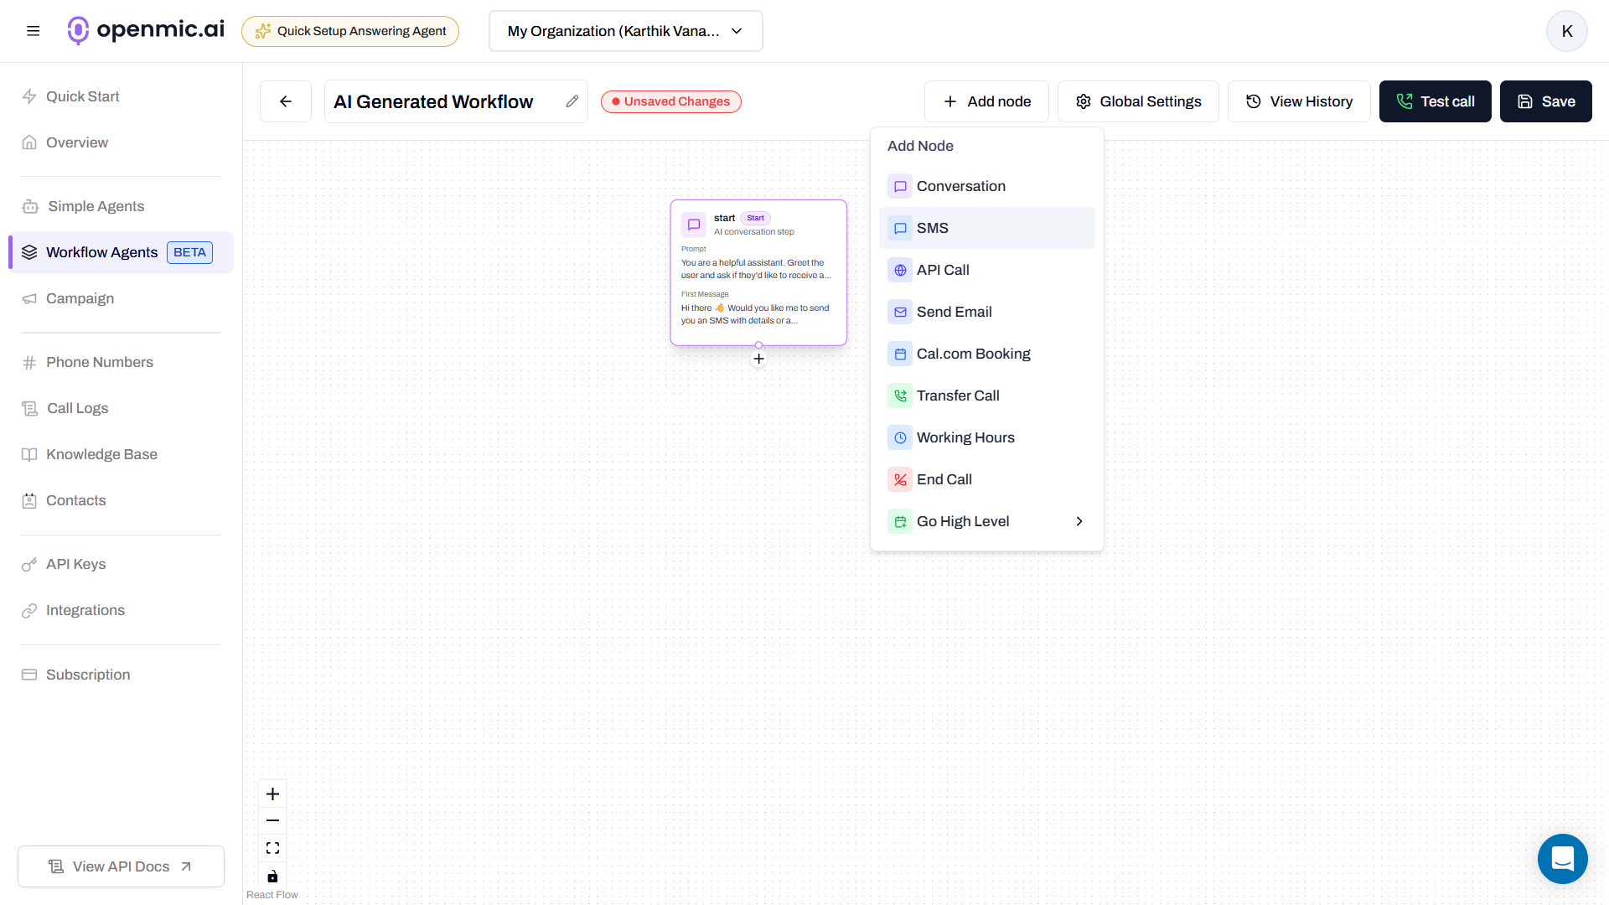This screenshot has width=1609, height=905.
Task: Click the zoom in control
Action: 272,793
